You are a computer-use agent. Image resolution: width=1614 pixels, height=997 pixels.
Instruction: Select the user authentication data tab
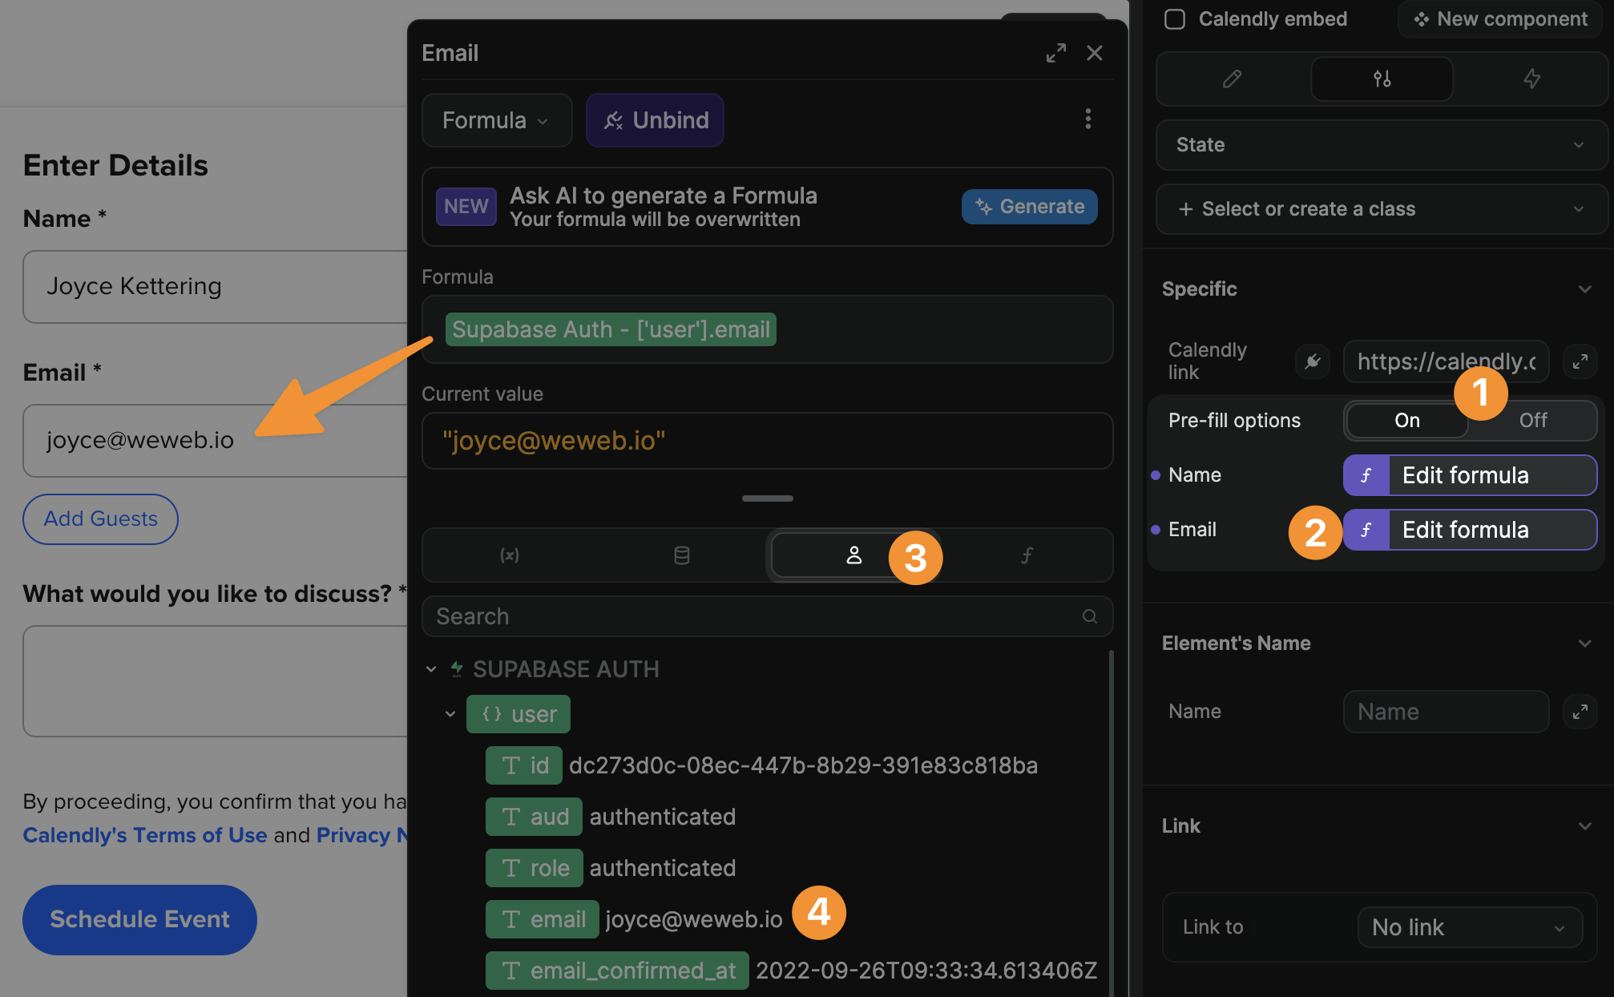tap(854, 555)
